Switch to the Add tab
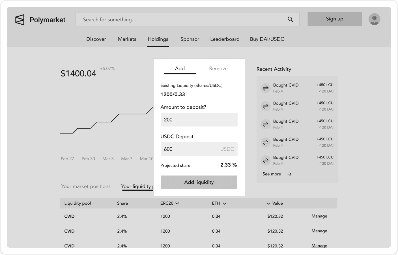This screenshot has width=398, height=255. [180, 68]
